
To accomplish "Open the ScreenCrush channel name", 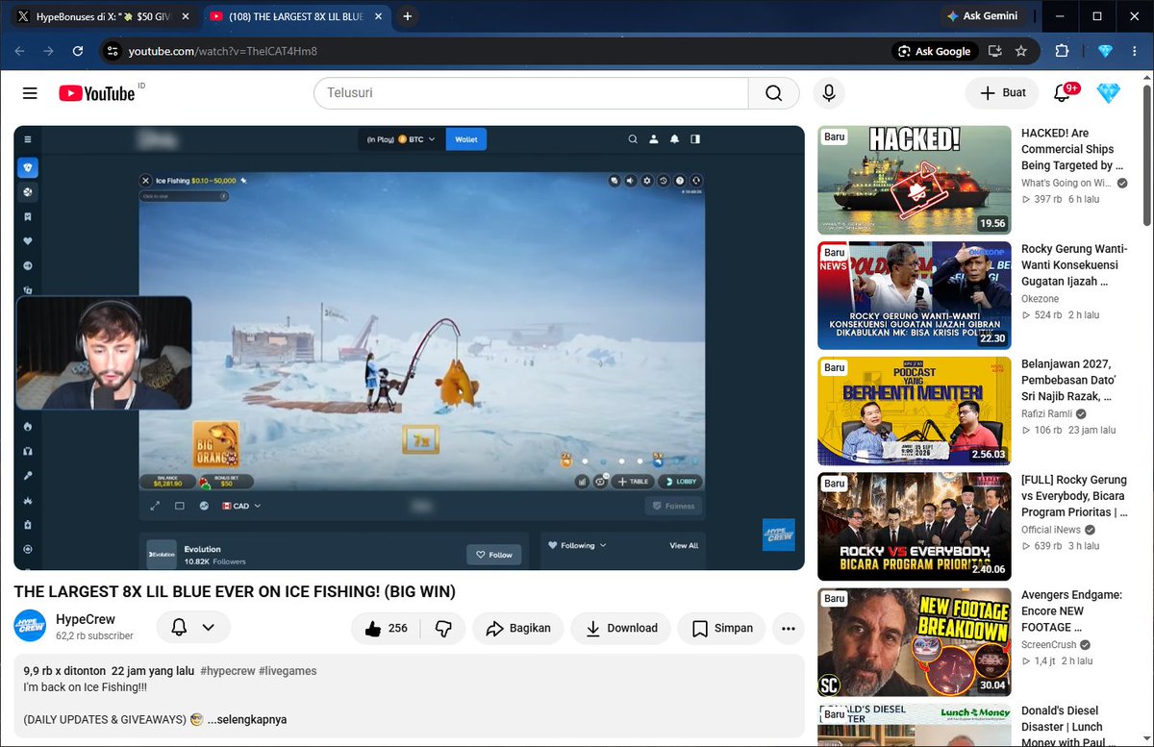I will pyautogui.click(x=1048, y=644).
